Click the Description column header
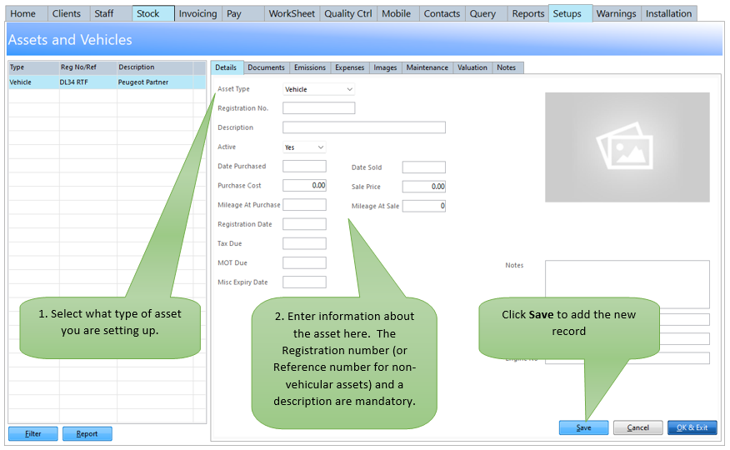The width and height of the screenshot is (730, 450). 155,67
